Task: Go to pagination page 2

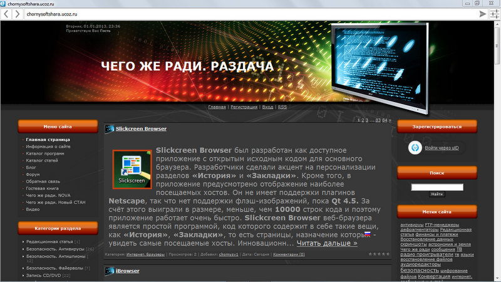Action: (x=363, y=120)
